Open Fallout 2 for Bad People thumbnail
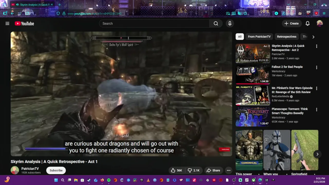The width and height of the screenshot is (329, 185). (x=253, y=75)
